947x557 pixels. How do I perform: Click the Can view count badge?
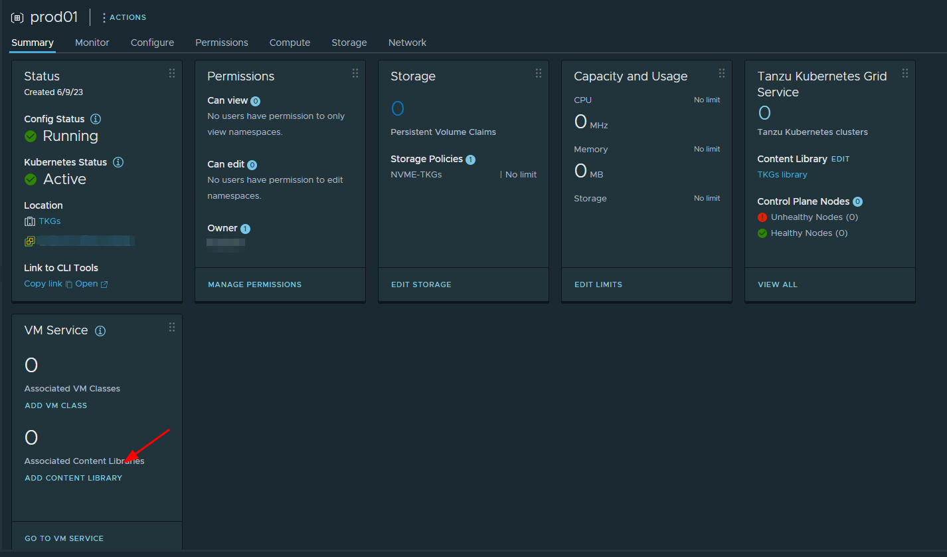tap(256, 102)
